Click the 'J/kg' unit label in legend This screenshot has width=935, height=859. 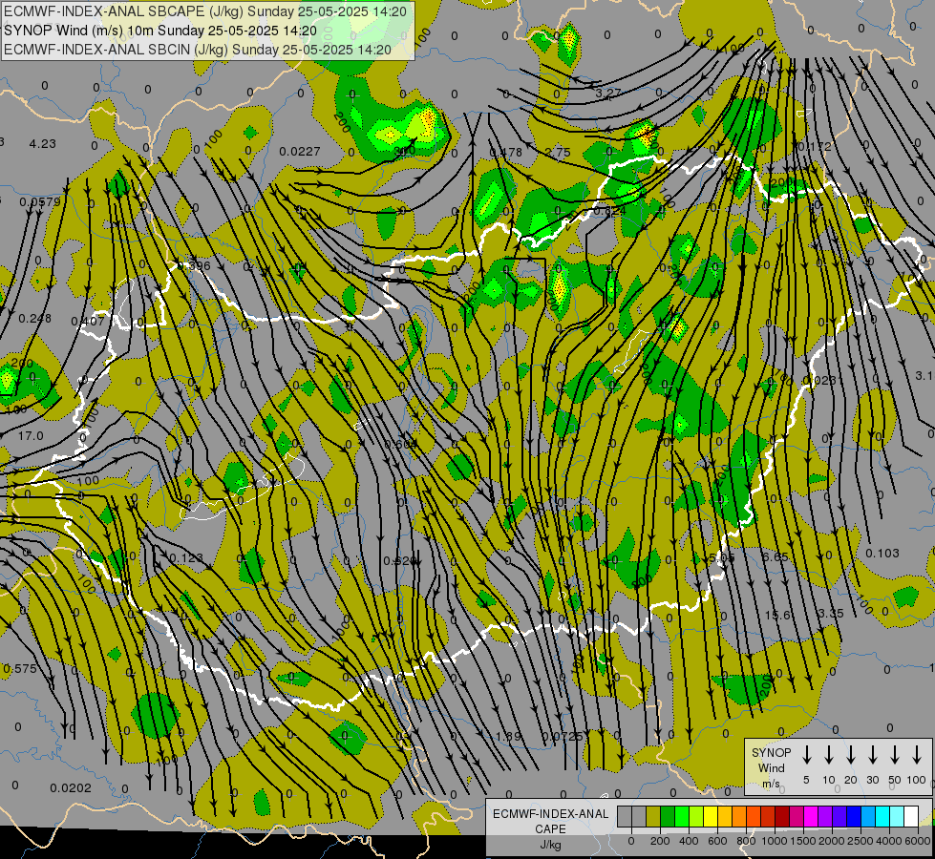pos(550,845)
